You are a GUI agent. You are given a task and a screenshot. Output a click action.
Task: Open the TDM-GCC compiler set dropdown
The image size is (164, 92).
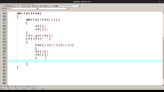79,6
